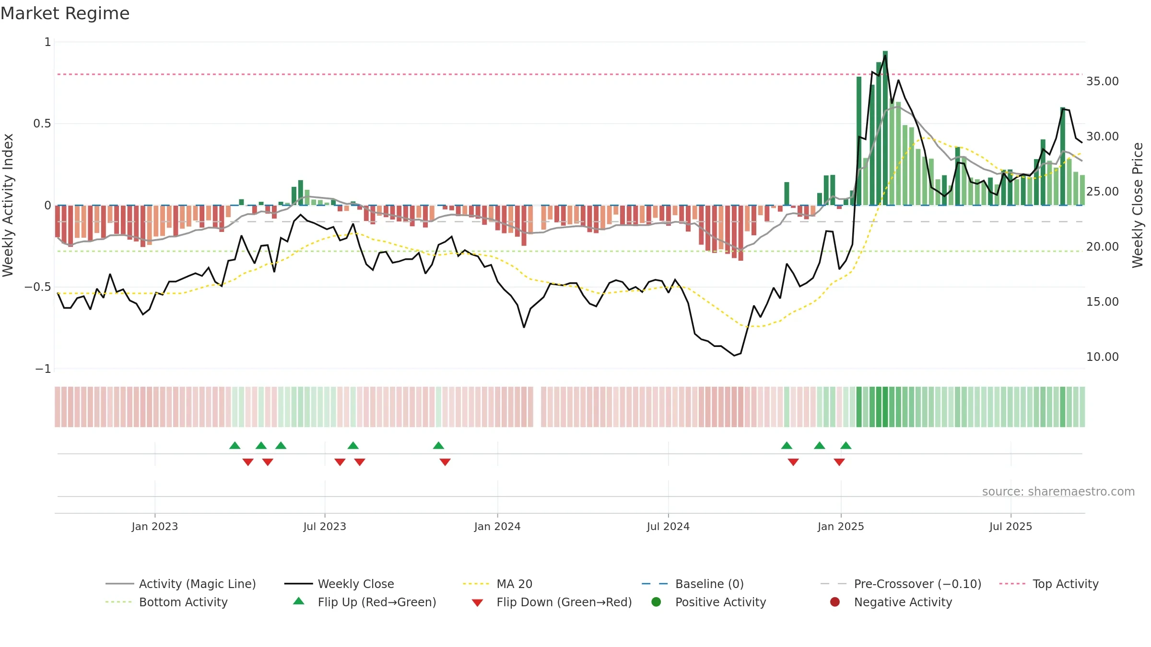1151x647 pixels.
Task: Click the red Negative Activity legend dot
Action: (x=835, y=601)
